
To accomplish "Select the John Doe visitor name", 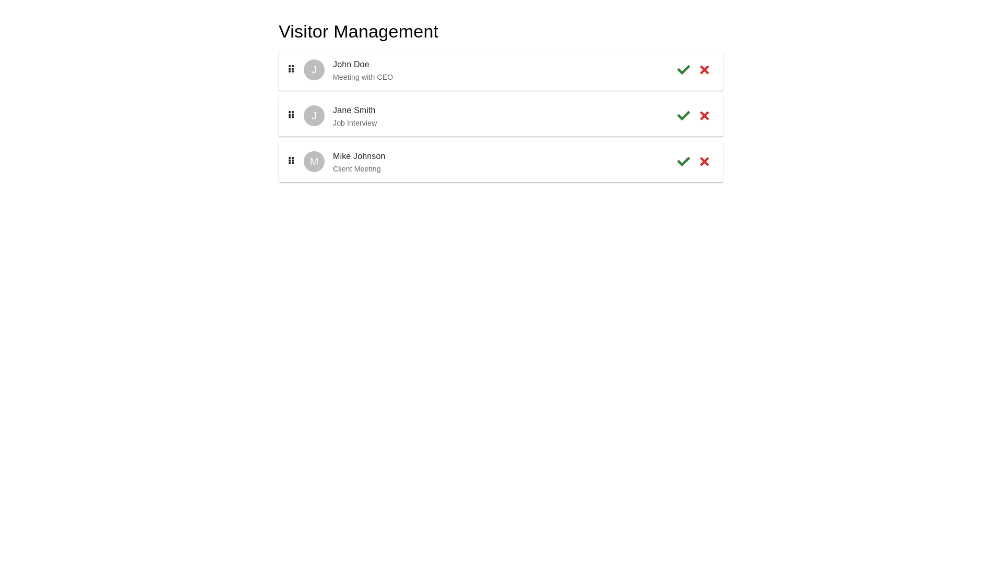I will 351,65.
